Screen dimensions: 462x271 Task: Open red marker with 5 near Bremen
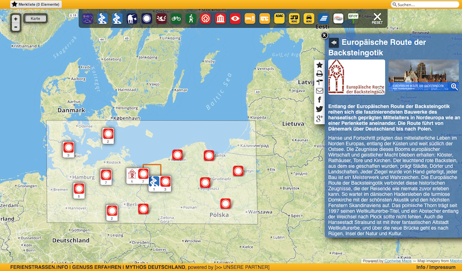(x=79, y=191)
